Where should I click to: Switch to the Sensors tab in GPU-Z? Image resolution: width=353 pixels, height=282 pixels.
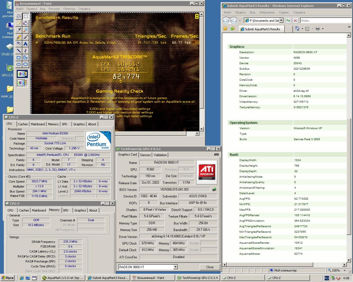coord(145,155)
